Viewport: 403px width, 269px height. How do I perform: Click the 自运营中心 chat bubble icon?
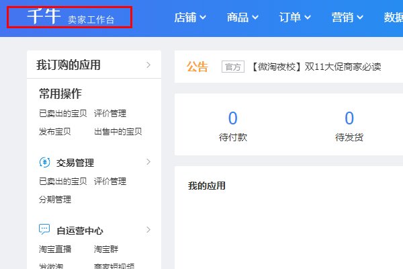(44, 229)
